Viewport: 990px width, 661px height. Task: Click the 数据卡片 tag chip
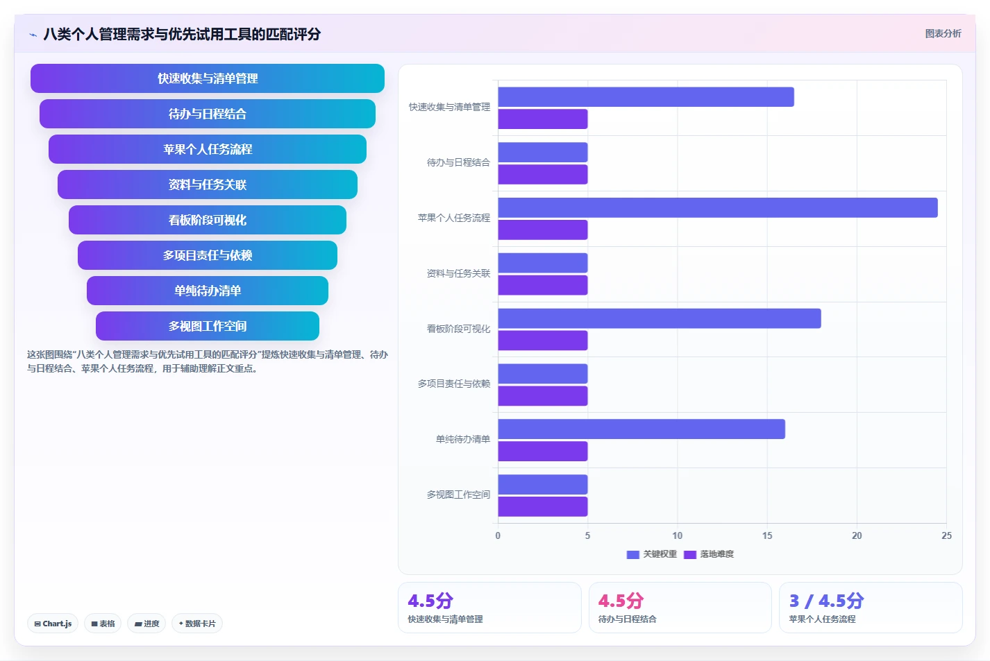click(197, 624)
